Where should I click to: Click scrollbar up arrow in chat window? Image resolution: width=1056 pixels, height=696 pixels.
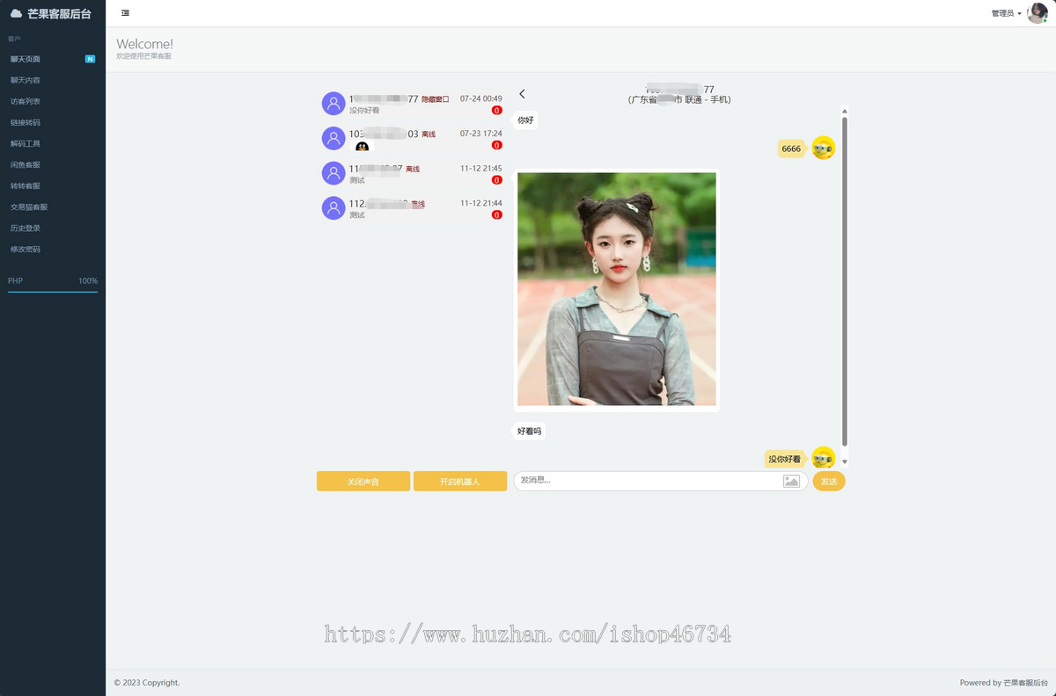845,112
